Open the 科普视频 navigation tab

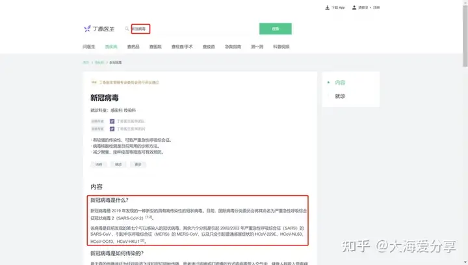tap(281, 47)
